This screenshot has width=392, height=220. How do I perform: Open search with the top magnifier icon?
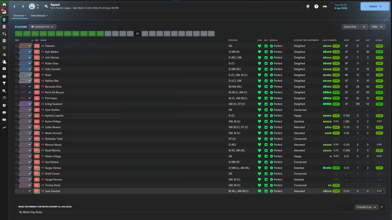coord(46,6)
